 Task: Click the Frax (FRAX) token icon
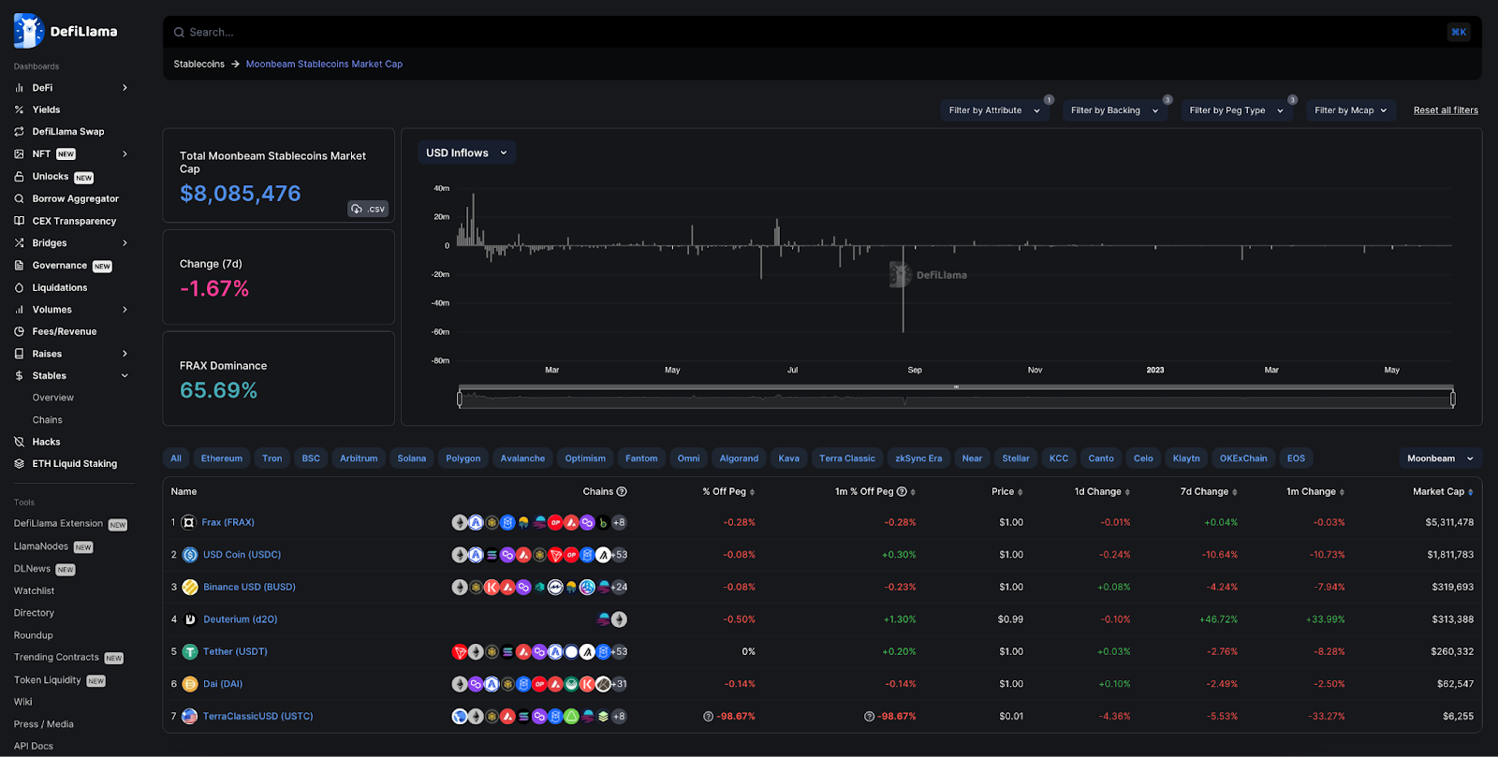click(x=188, y=522)
